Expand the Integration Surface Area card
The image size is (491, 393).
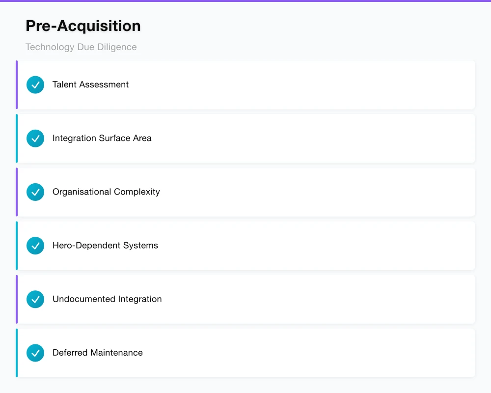pyautogui.click(x=245, y=138)
